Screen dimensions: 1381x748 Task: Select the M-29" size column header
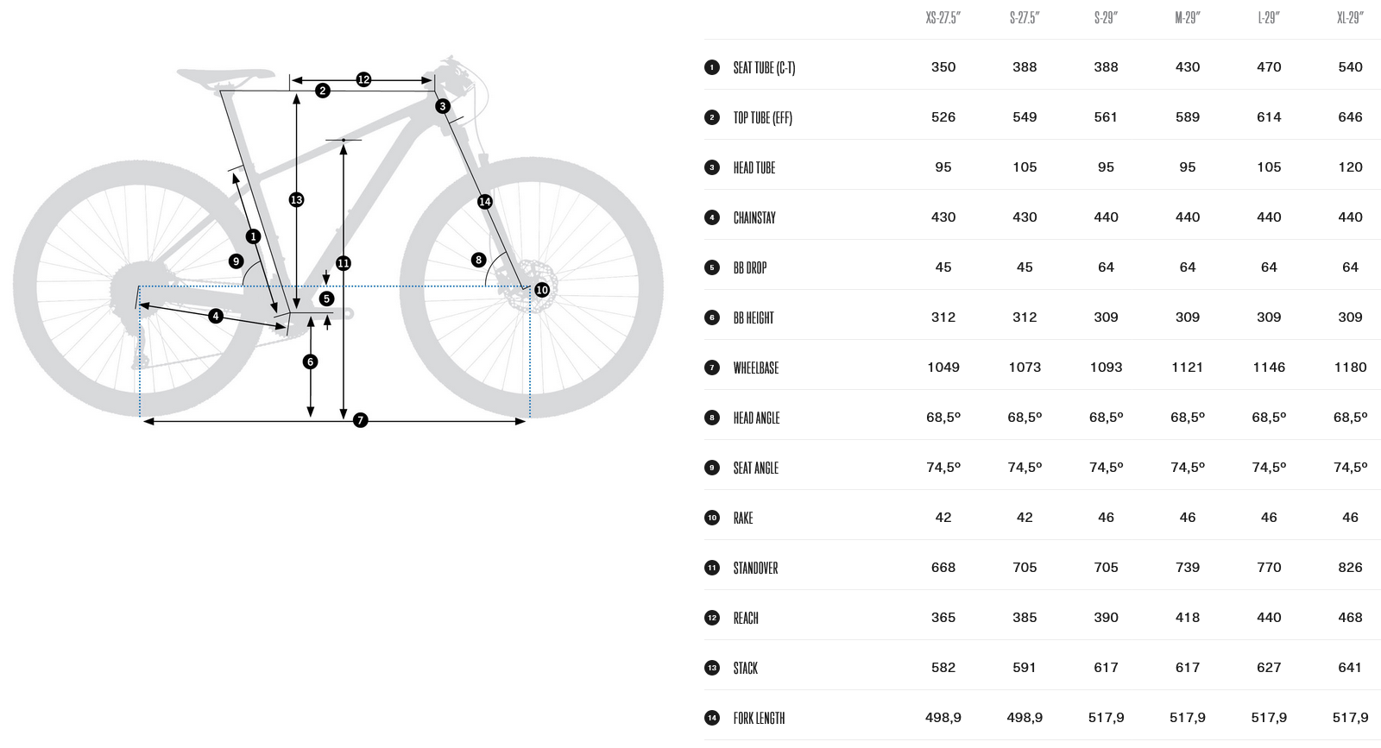[x=1187, y=18]
